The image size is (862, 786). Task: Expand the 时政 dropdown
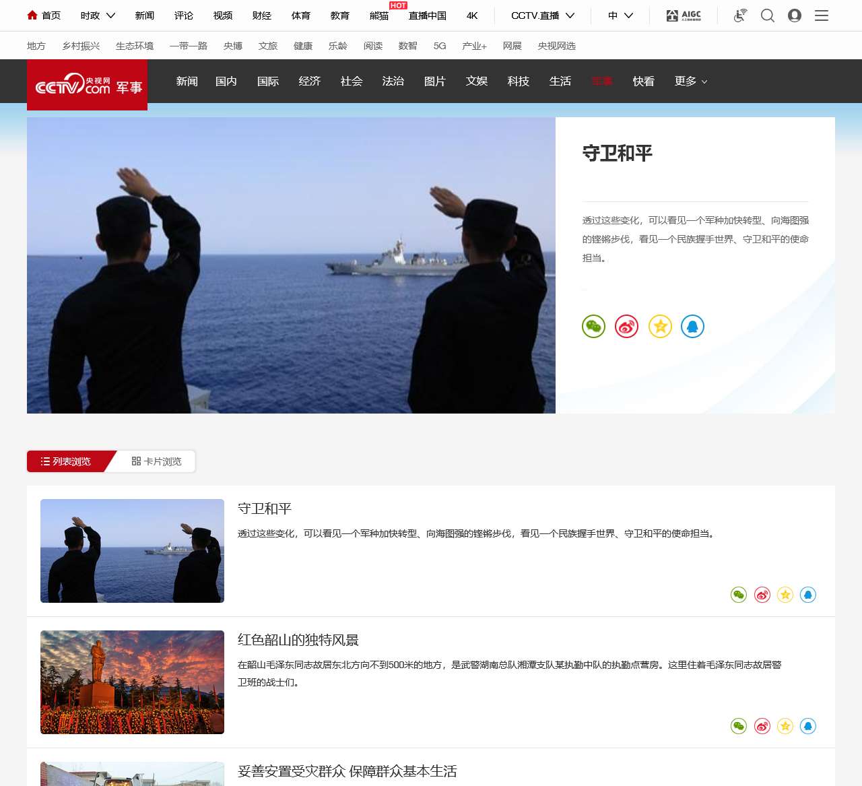tap(98, 15)
